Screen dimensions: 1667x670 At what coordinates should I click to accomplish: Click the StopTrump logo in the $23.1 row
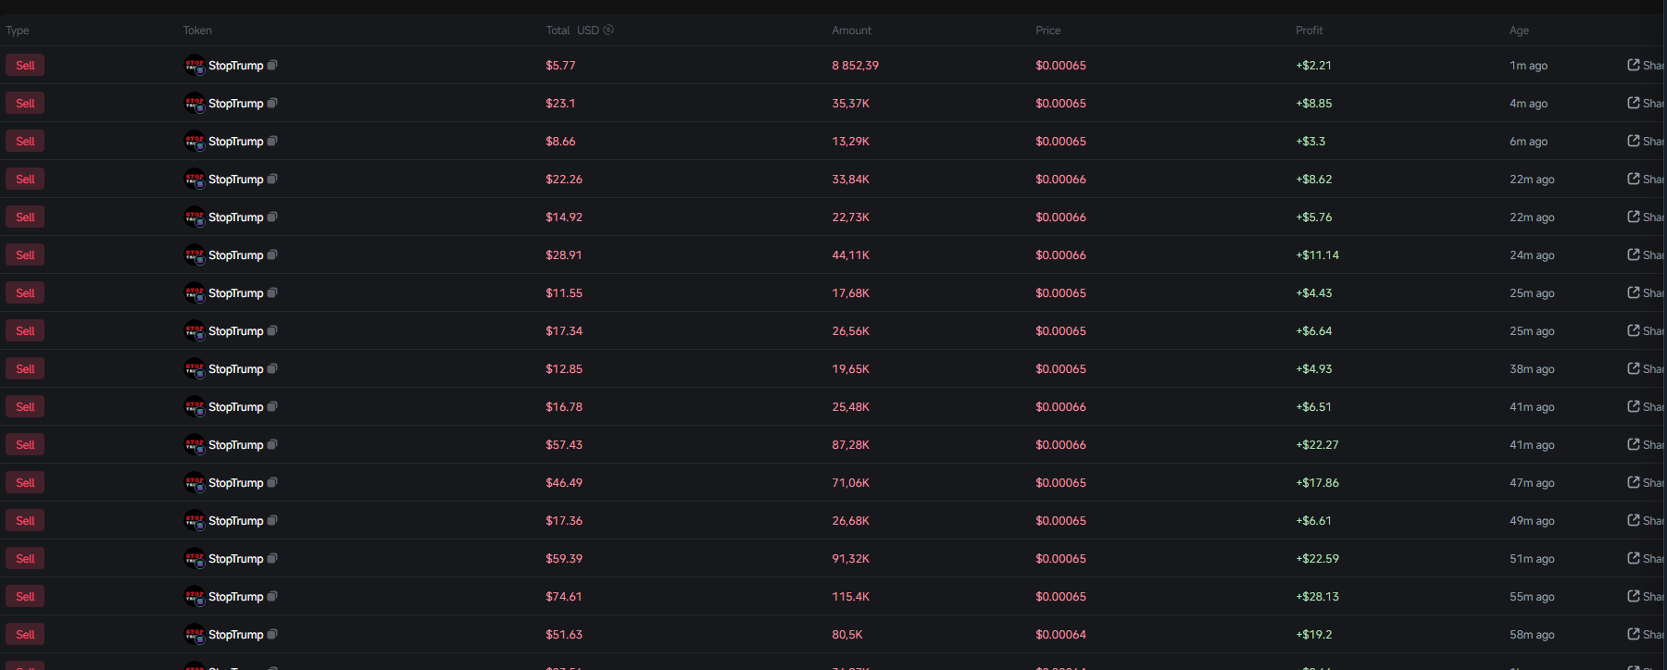pos(194,103)
